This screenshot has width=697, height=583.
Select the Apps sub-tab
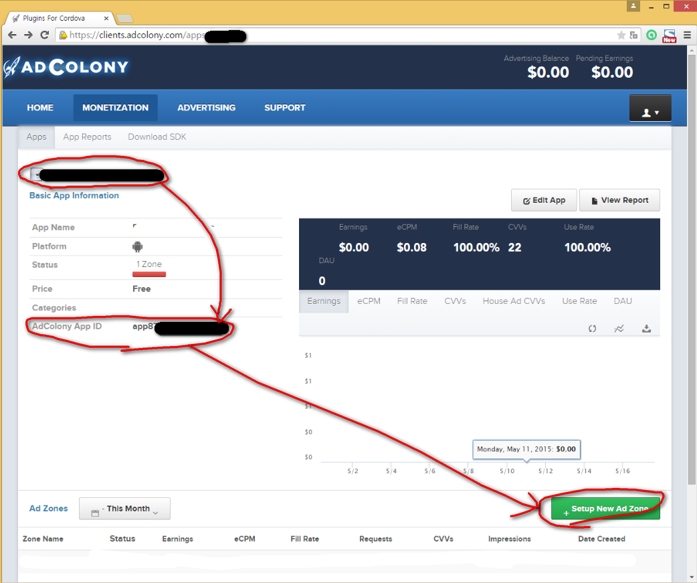tap(36, 137)
